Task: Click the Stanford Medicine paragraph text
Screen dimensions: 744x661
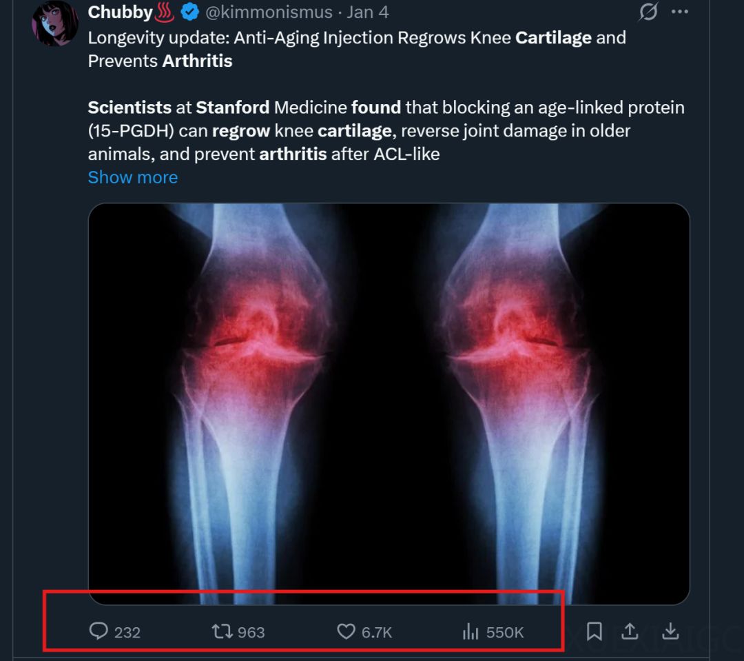Action: pyautogui.click(x=386, y=131)
